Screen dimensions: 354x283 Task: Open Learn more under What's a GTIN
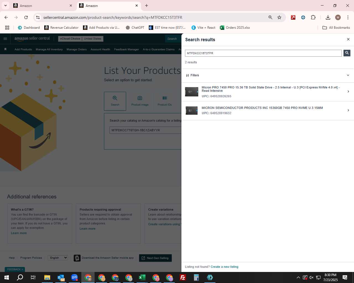click(x=19, y=233)
